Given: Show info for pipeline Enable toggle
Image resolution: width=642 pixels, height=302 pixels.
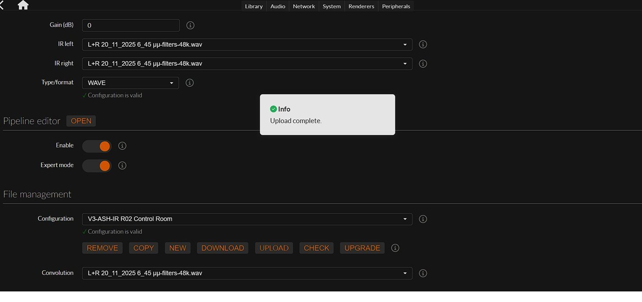Looking at the screenshot, I should click(x=122, y=146).
